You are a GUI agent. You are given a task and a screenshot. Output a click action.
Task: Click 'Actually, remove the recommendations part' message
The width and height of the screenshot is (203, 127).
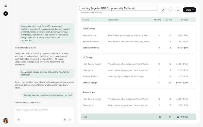tap(48, 95)
